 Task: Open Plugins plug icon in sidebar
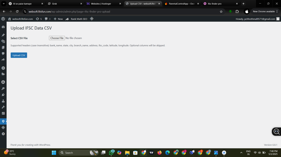coord(3,95)
